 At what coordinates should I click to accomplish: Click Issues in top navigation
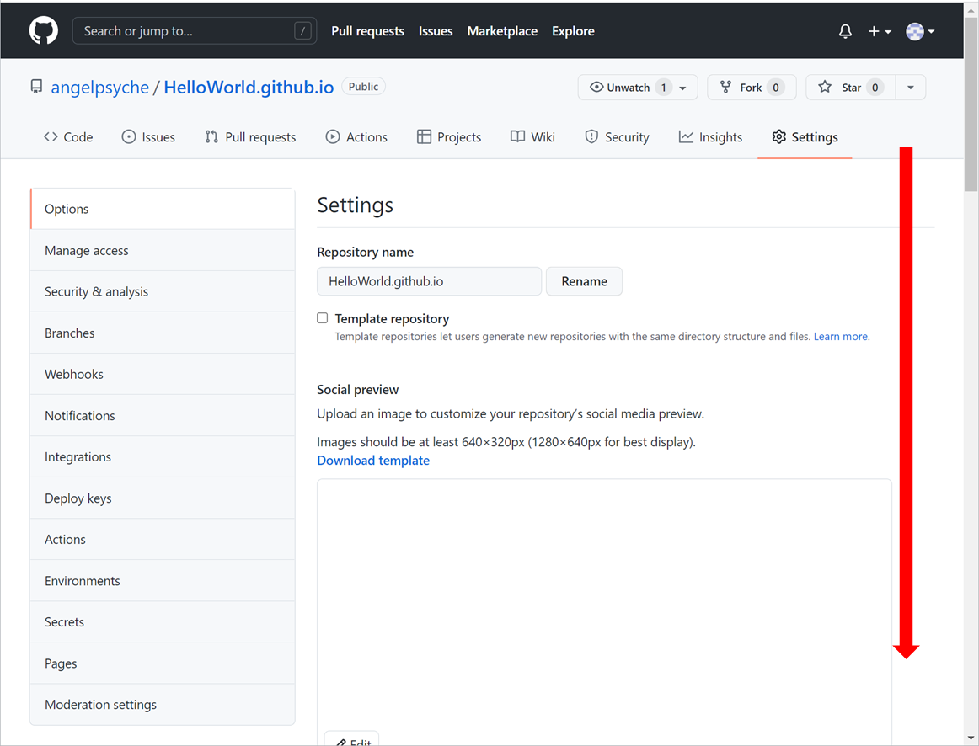coord(436,31)
